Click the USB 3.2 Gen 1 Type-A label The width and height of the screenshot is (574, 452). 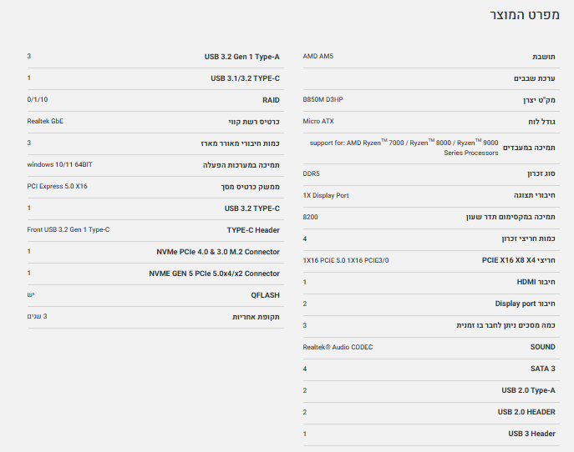coord(242,57)
